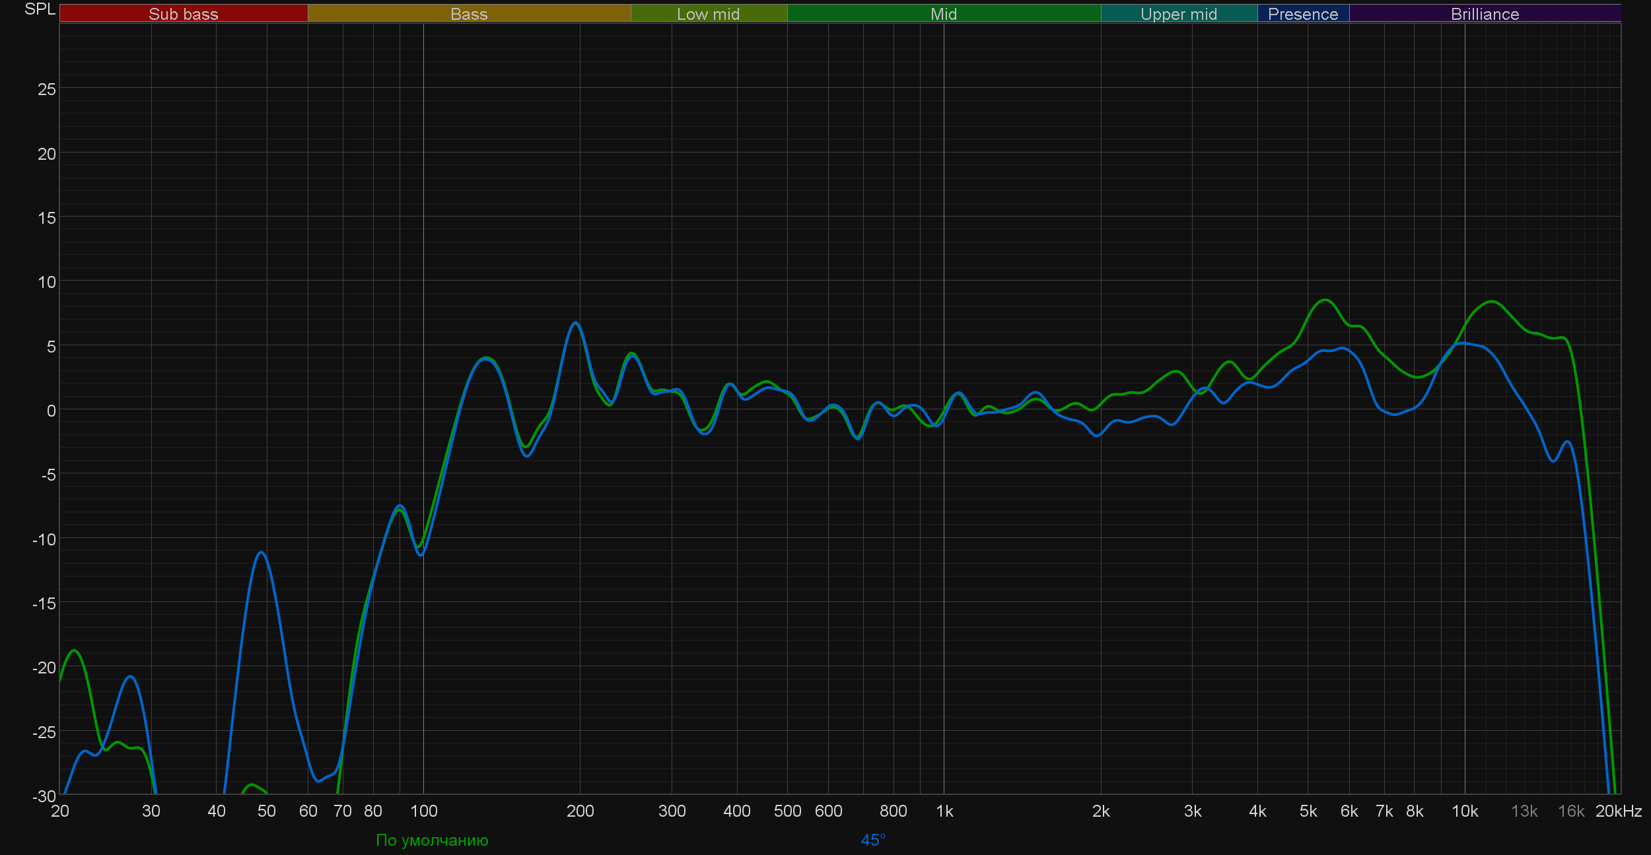Click the 1k frequency axis label

944,811
